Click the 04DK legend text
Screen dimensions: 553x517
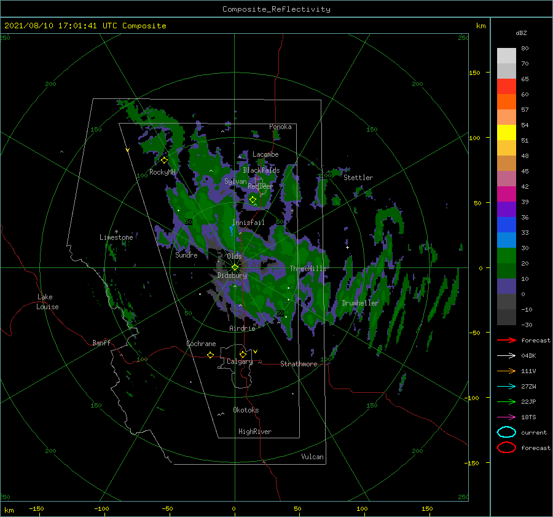point(528,356)
